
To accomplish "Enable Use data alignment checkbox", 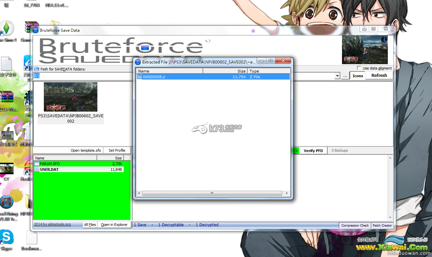I will [359, 68].
